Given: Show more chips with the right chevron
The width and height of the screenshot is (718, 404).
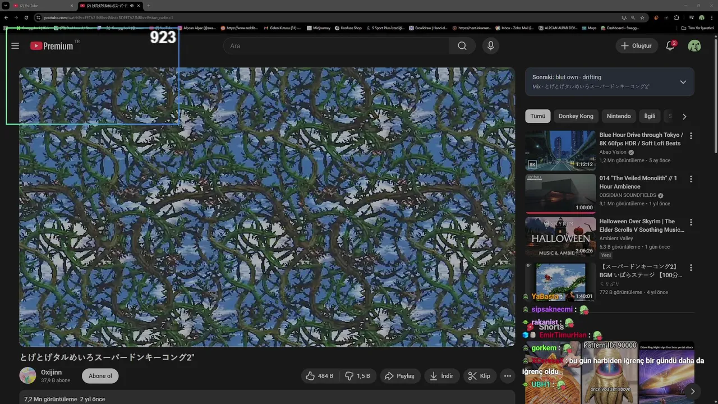Looking at the screenshot, I should (684, 117).
